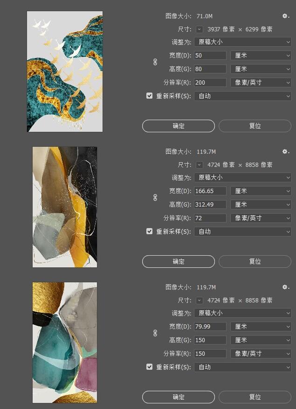The height and width of the screenshot is (409, 296).
Task: Click 确定 button in top dialog
Action: (x=179, y=126)
